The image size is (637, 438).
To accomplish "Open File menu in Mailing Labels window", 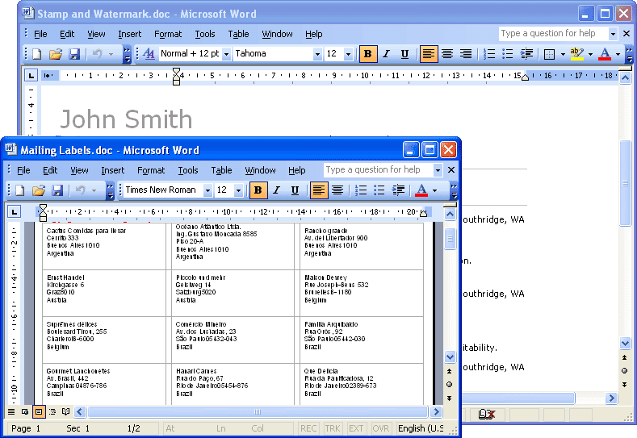I will 23,170.
